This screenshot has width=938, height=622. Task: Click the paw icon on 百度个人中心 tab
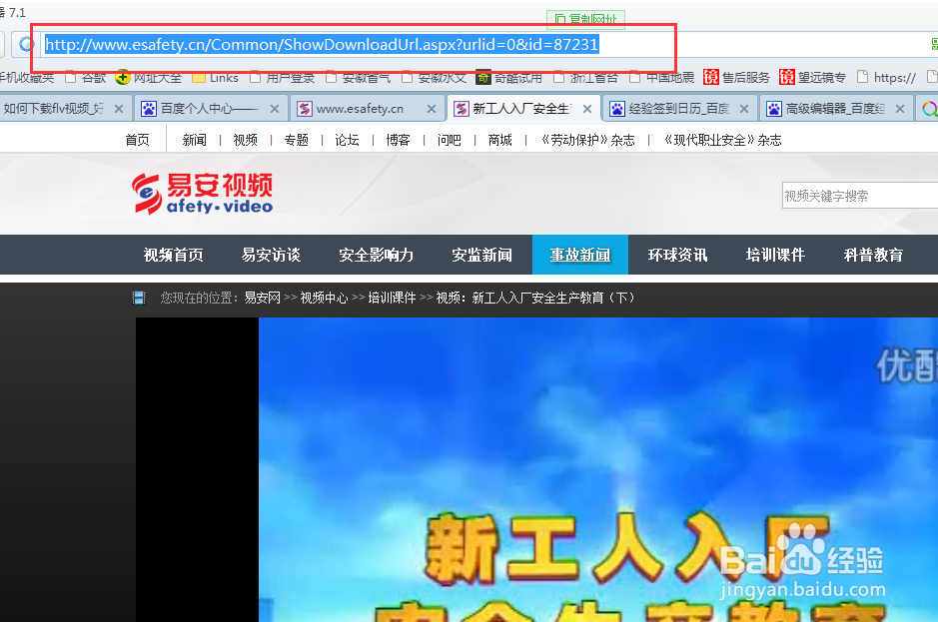pyautogui.click(x=149, y=109)
